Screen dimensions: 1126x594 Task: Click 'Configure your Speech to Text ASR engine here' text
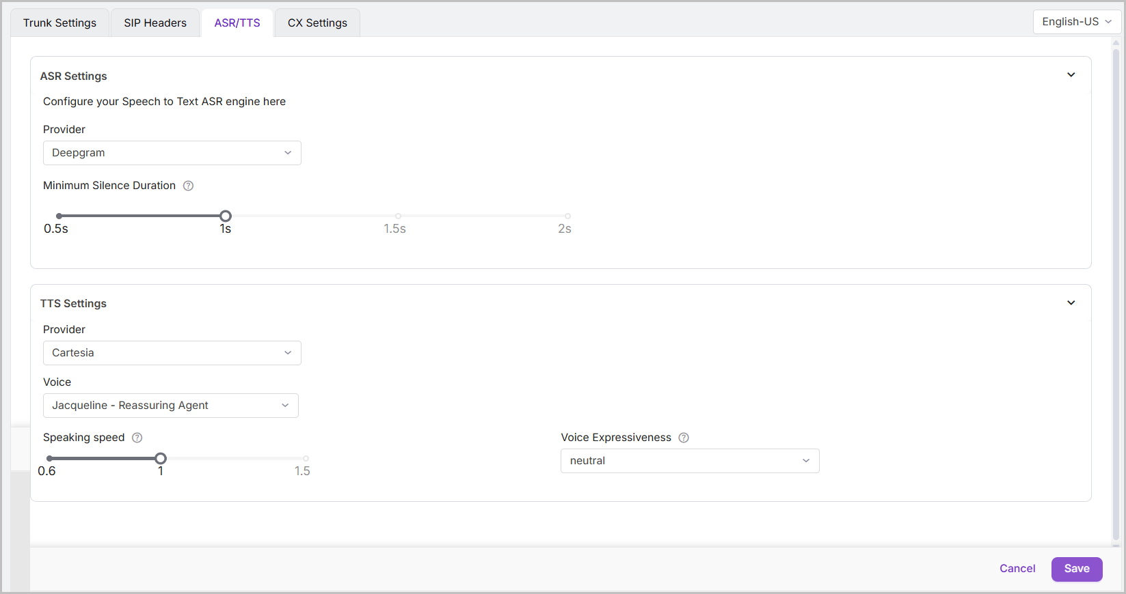click(x=164, y=102)
